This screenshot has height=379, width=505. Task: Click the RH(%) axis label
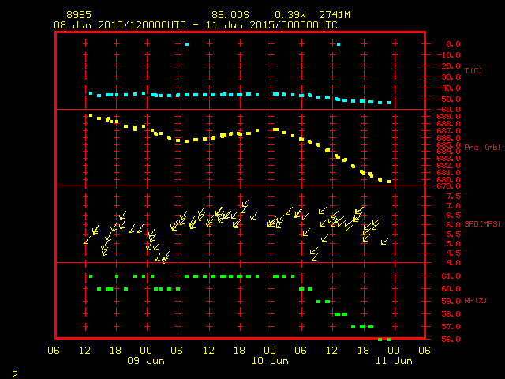[x=475, y=300]
